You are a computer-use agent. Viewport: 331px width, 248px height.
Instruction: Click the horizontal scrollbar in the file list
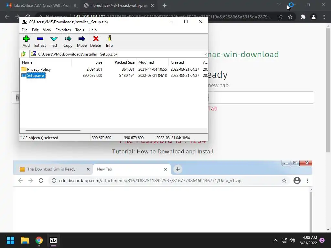[x=53, y=130]
